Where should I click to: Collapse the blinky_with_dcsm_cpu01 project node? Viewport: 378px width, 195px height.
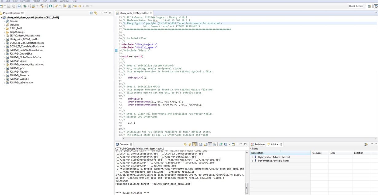click(x=1, y=17)
